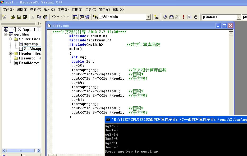Click the workspace pane dock toggle button

point(37,24)
